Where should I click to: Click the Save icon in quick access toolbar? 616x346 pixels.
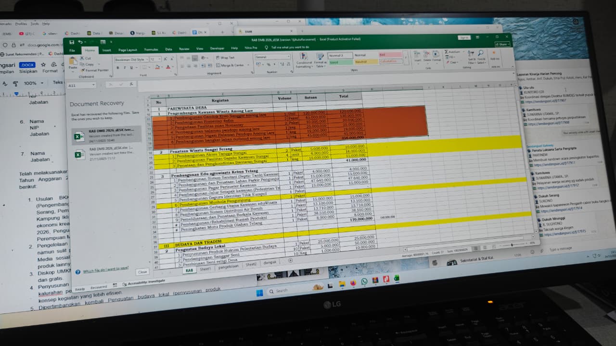pyautogui.click(x=72, y=42)
